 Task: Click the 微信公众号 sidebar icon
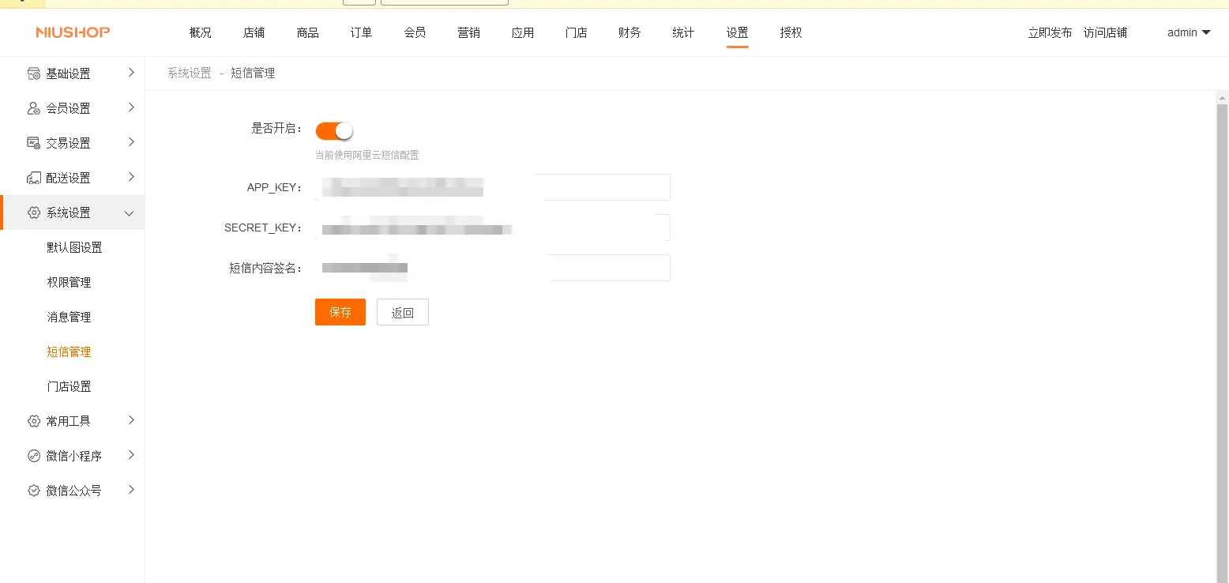point(34,491)
